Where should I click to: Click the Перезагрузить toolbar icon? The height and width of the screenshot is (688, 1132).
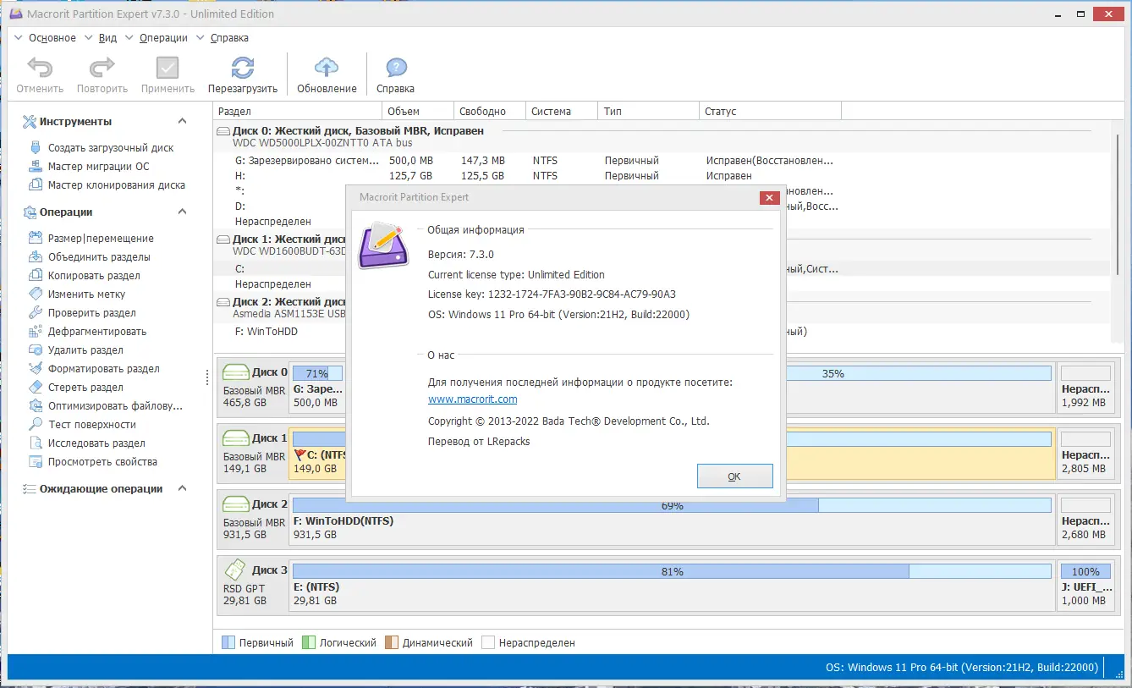(243, 69)
